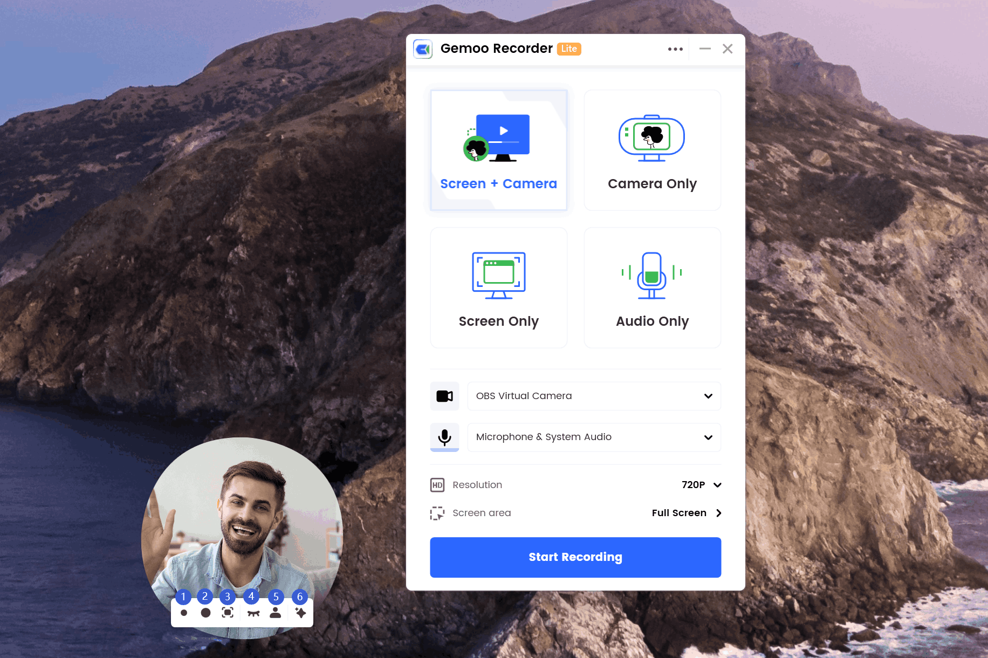Close the Gemoo Recorder window
Viewport: 988px width, 658px height.
[728, 49]
